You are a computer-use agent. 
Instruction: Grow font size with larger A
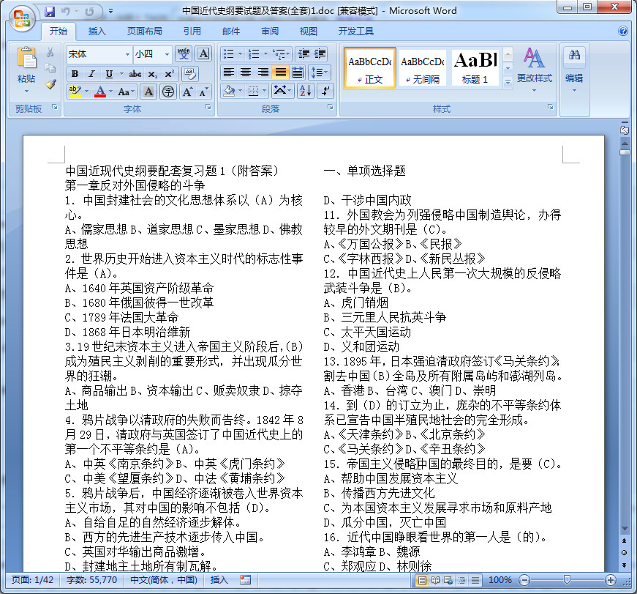coord(187,92)
